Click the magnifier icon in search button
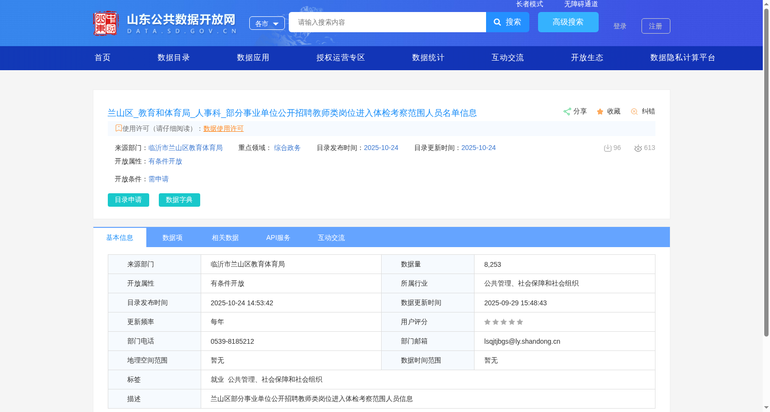The image size is (770, 412). tap(497, 22)
